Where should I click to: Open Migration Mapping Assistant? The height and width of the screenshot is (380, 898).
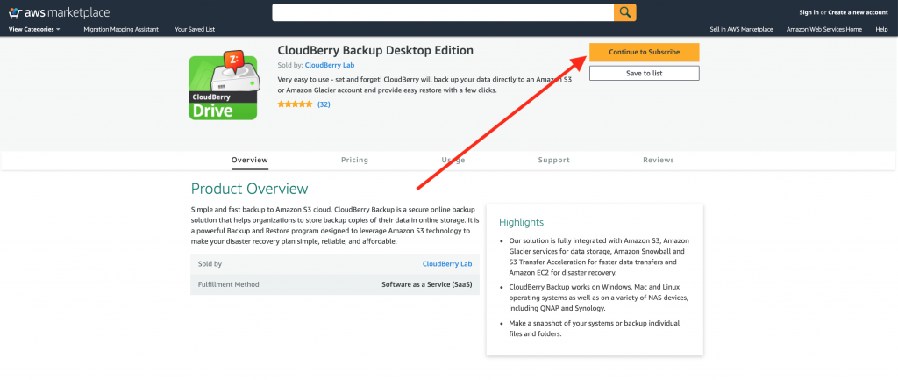(121, 29)
